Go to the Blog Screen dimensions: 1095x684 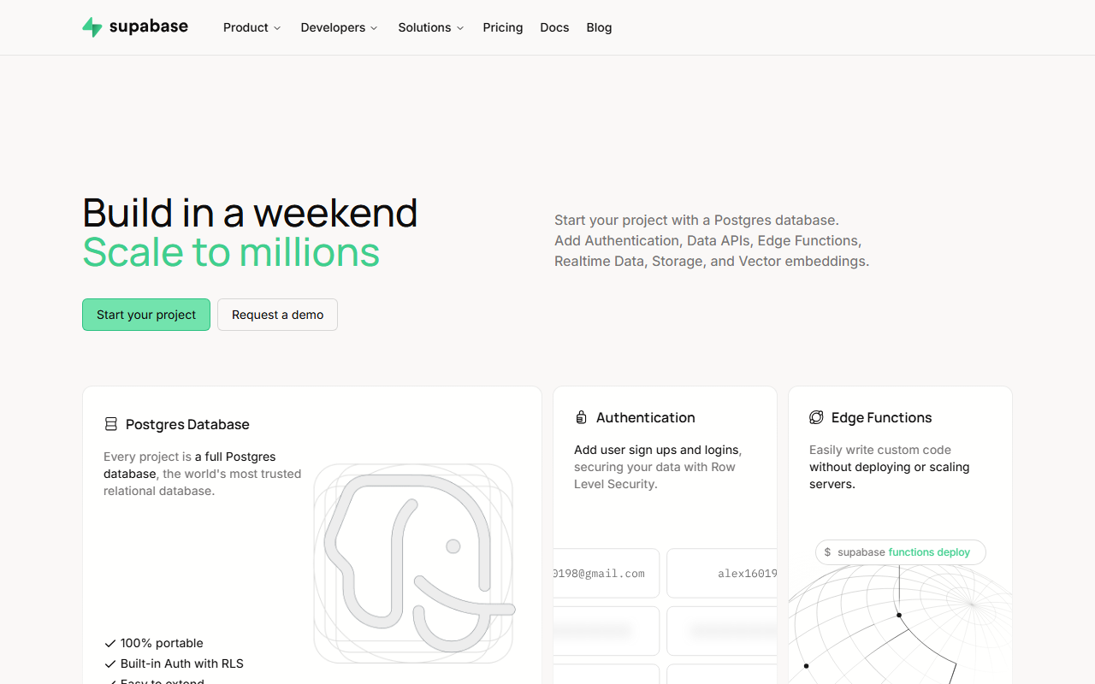(599, 27)
